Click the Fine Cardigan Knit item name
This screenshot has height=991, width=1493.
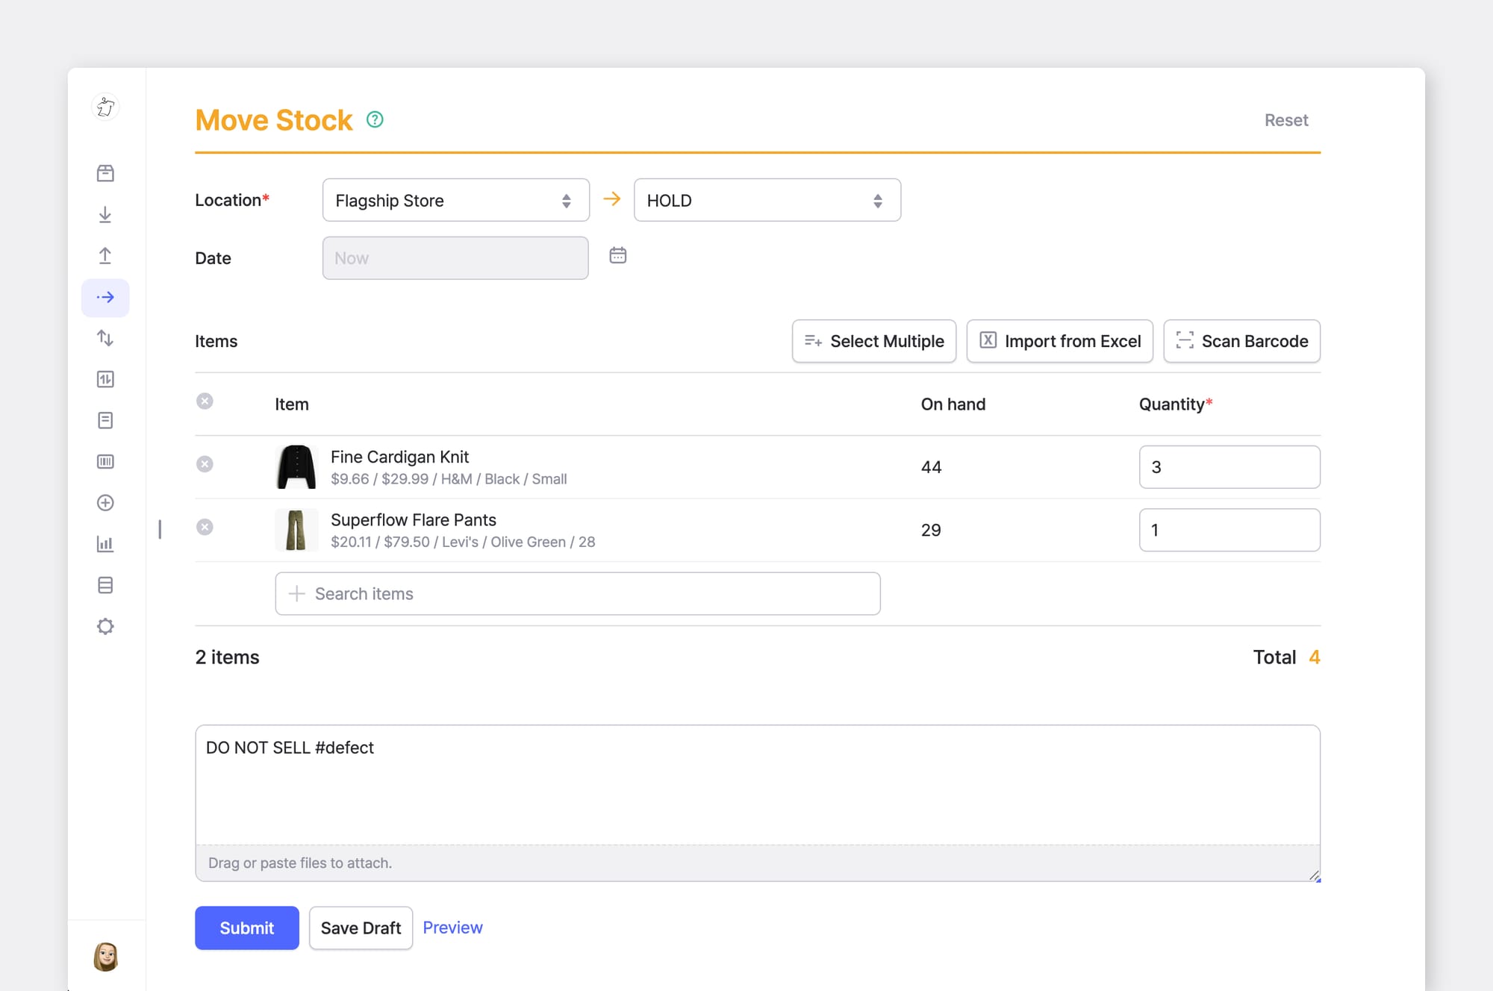click(399, 457)
